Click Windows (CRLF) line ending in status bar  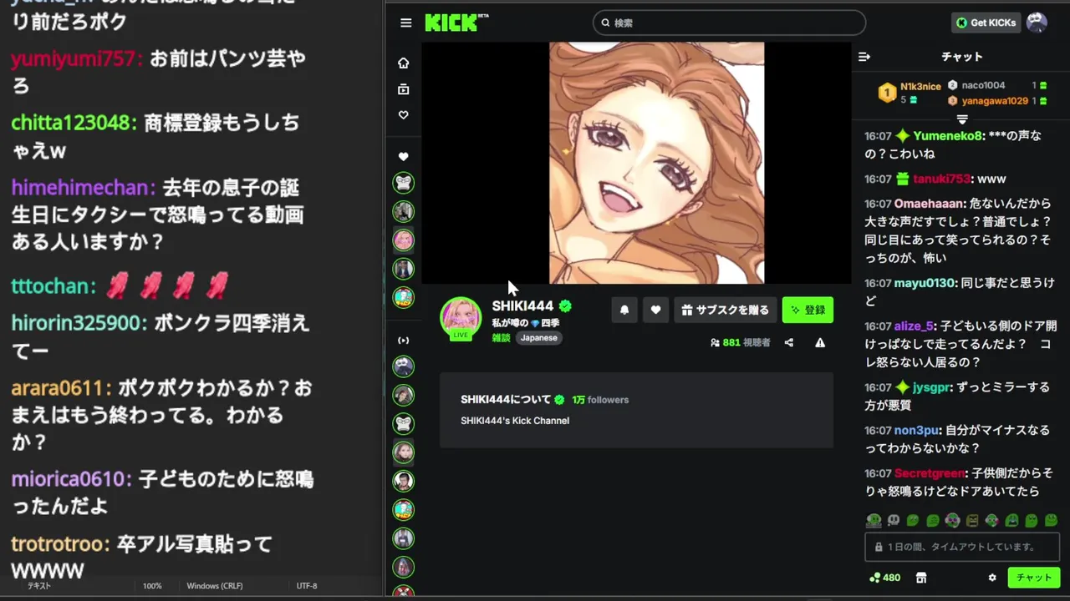point(215,586)
